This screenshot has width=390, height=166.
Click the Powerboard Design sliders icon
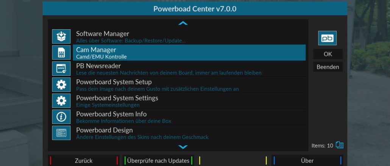61,133
